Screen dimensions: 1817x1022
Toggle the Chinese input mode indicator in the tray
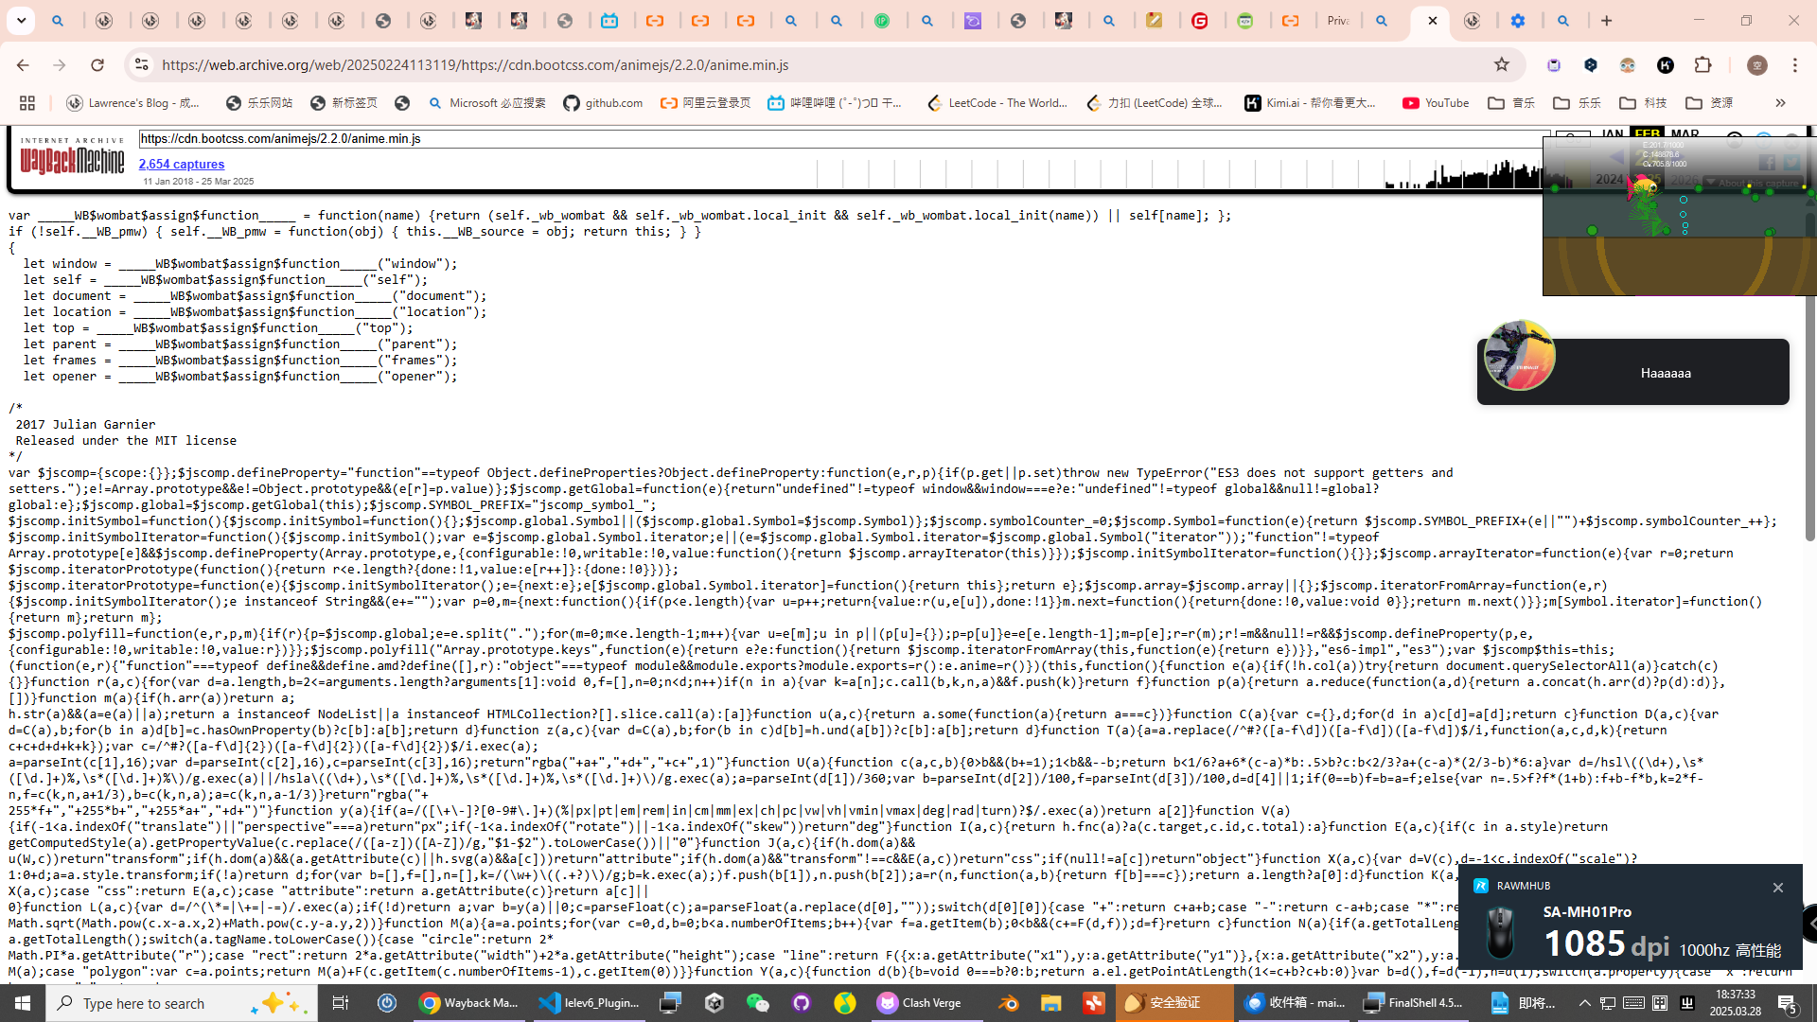(1660, 1003)
